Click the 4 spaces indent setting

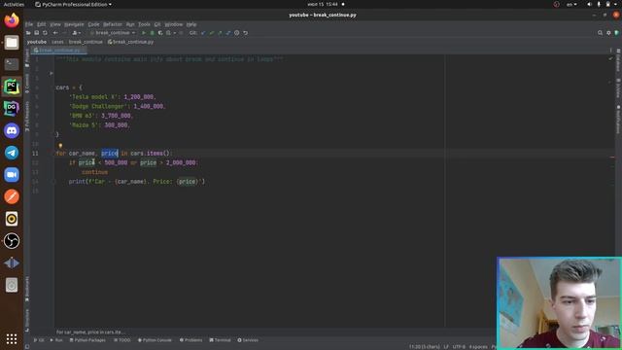pyautogui.click(x=478, y=347)
